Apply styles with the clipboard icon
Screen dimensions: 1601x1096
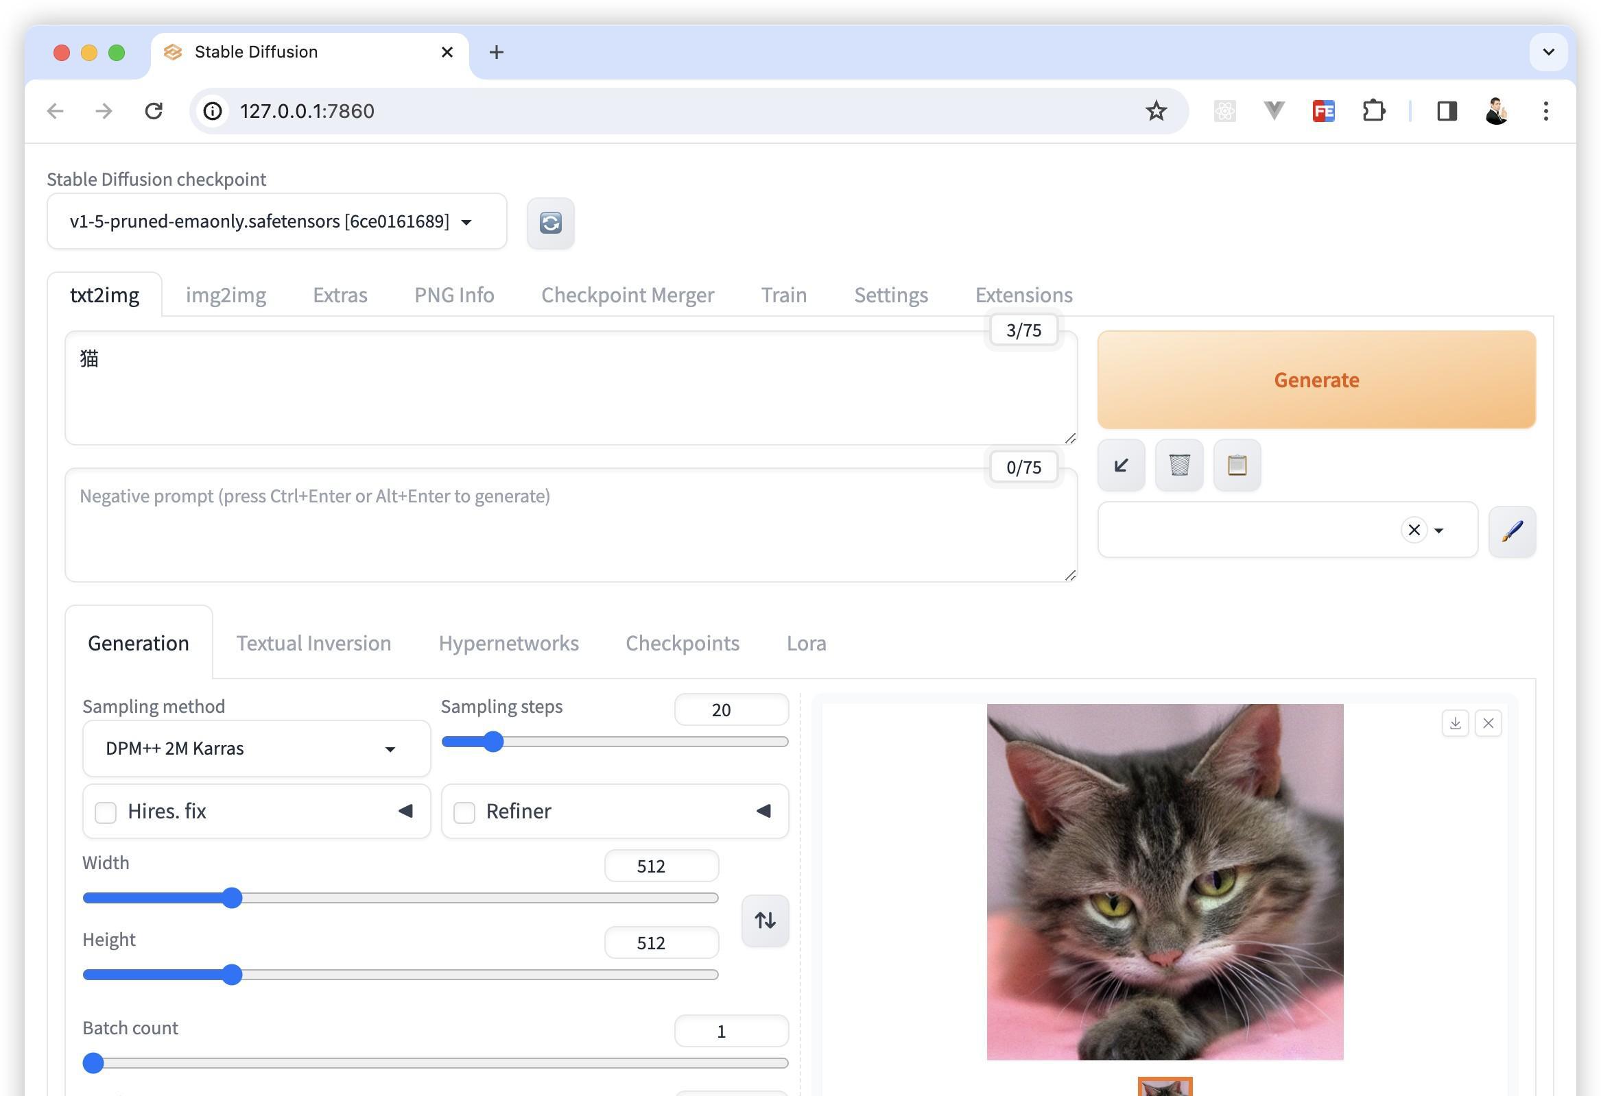pyautogui.click(x=1237, y=465)
